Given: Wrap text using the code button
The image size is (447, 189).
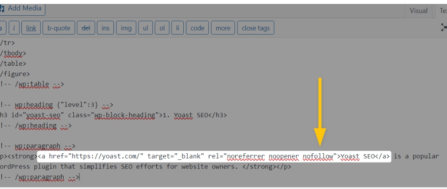Looking at the screenshot, I should [197, 28].
